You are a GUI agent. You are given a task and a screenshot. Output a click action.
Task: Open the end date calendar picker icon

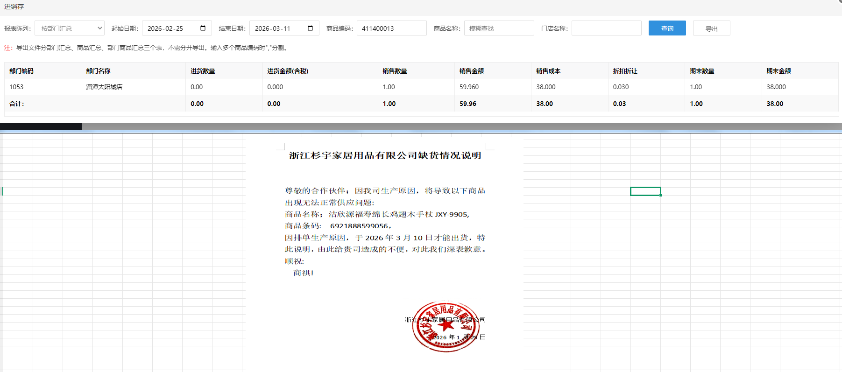[310, 28]
